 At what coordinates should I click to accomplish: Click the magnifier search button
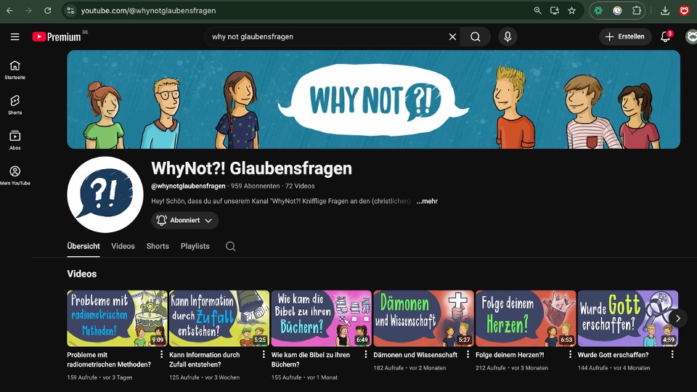point(475,37)
